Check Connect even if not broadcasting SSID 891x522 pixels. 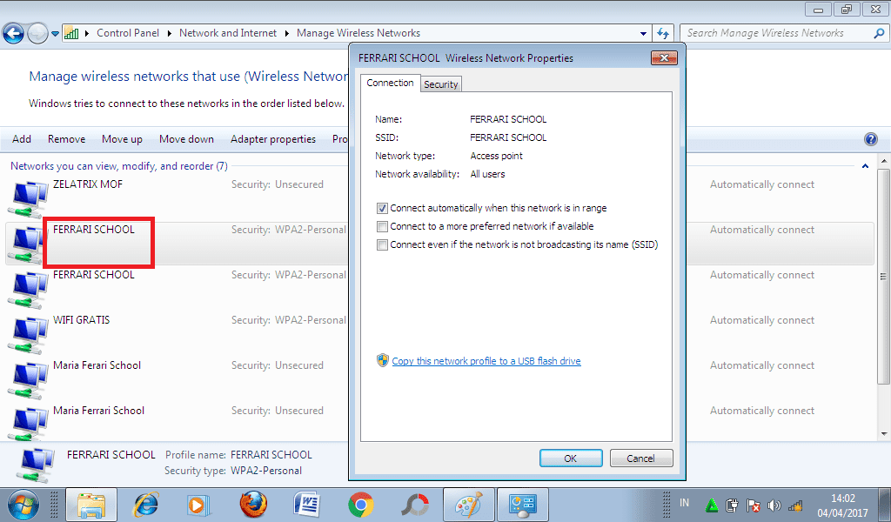point(382,245)
